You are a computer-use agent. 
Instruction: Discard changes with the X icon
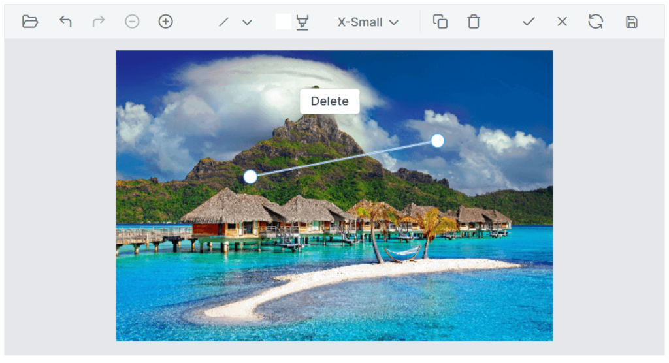click(563, 22)
